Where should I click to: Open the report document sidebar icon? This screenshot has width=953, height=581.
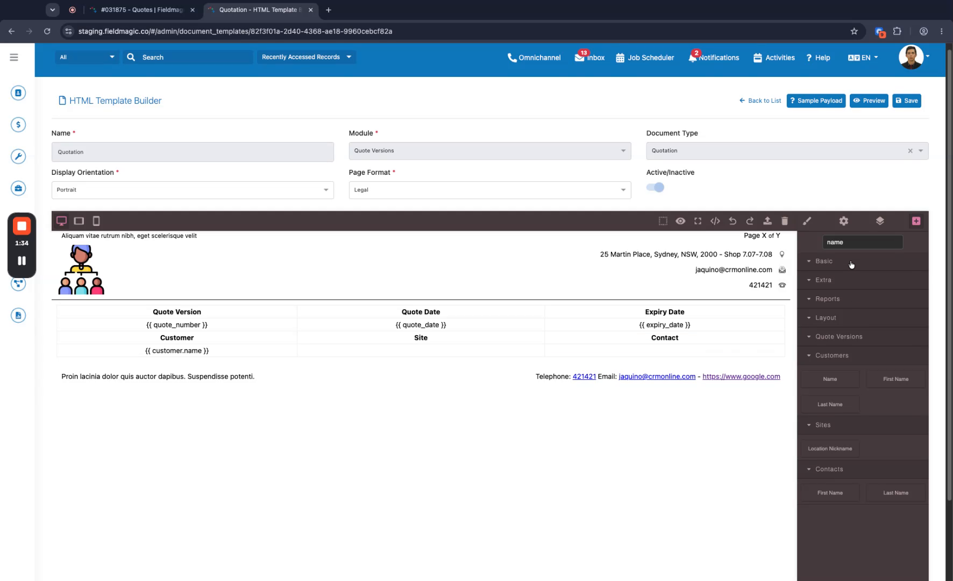click(18, 315)
